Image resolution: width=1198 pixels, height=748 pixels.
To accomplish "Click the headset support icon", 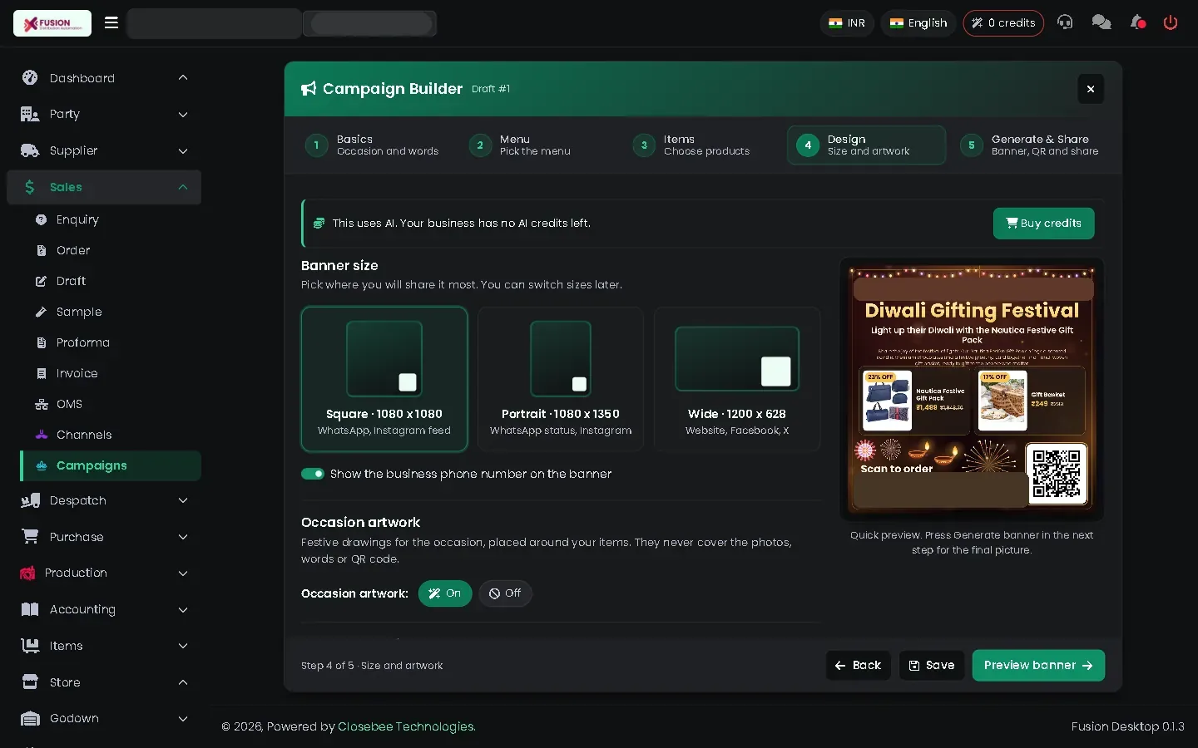I will [1065, 22].
